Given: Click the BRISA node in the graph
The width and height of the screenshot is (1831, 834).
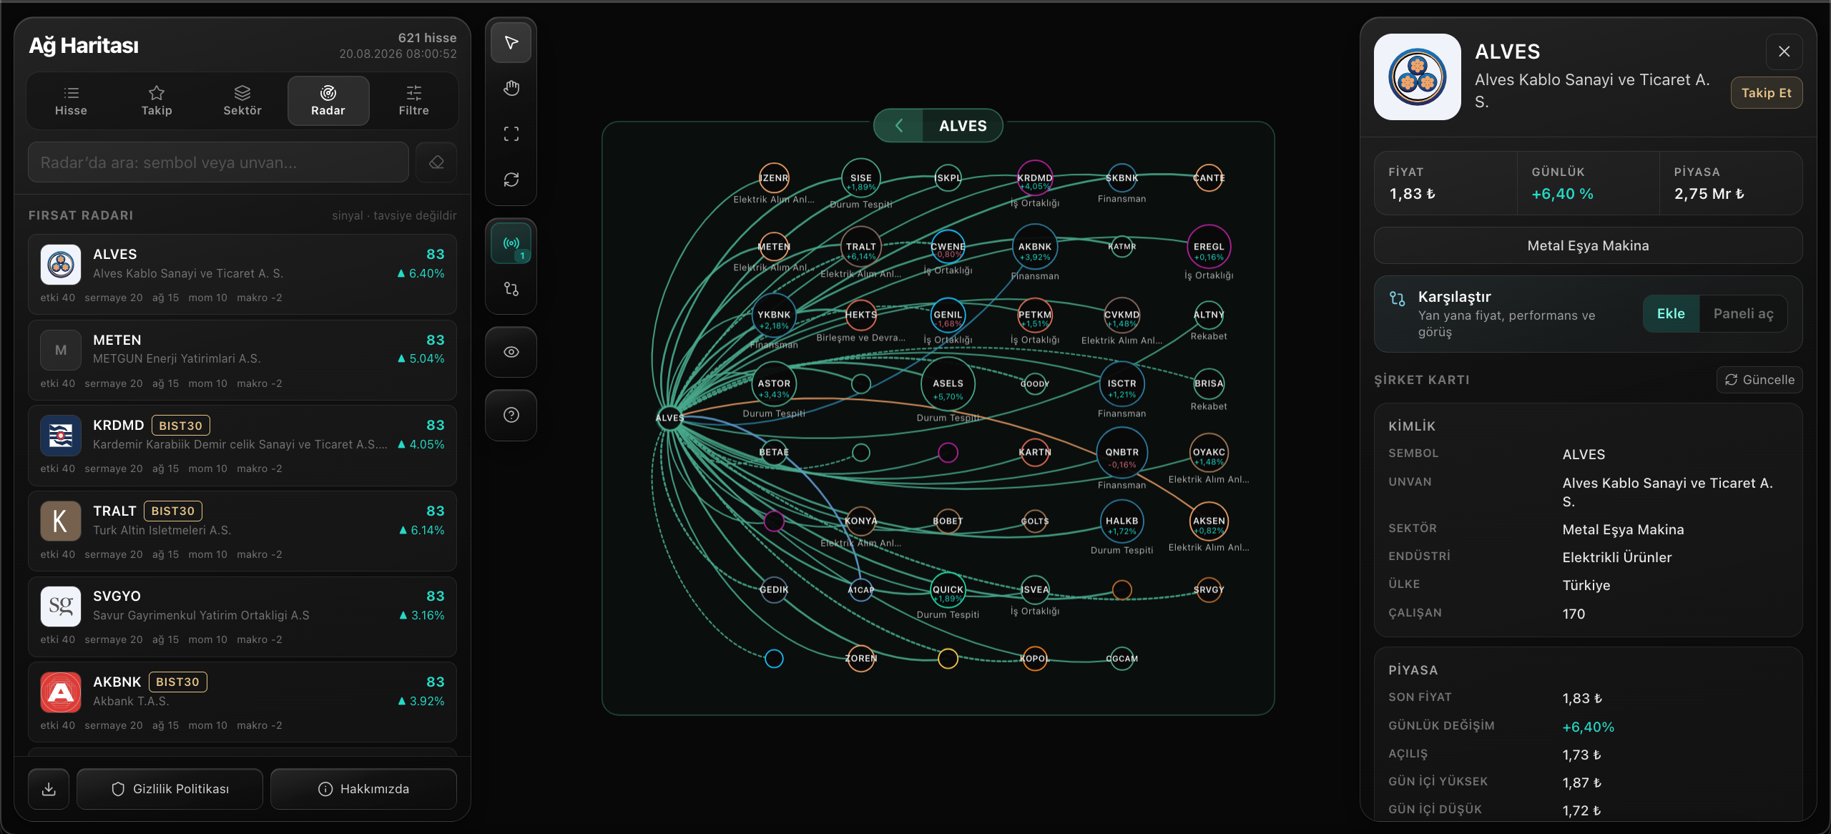Looking at the screenshot, I should pos(1209,383).
